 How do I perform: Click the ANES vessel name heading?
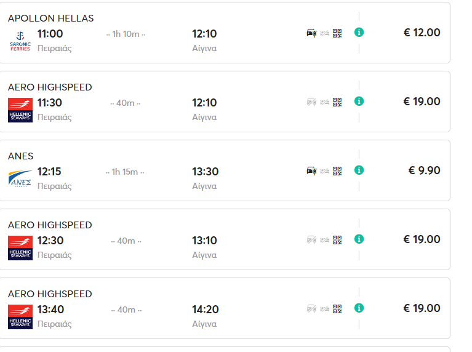tap(21, 156)
